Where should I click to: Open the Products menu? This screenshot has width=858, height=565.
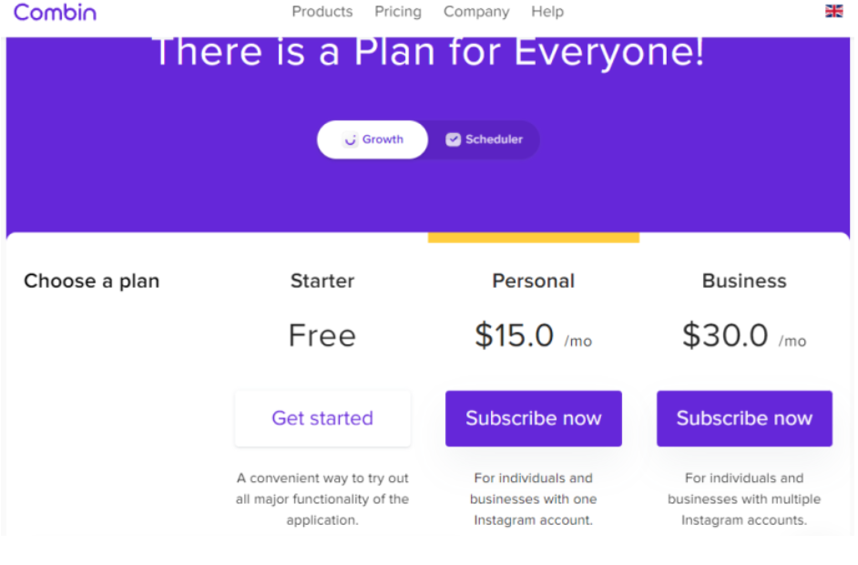322,12
